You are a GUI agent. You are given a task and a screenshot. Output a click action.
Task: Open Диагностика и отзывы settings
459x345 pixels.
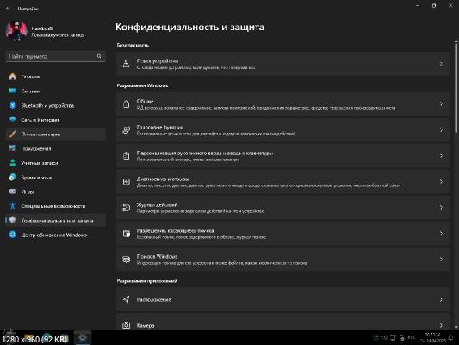[282, 182]
